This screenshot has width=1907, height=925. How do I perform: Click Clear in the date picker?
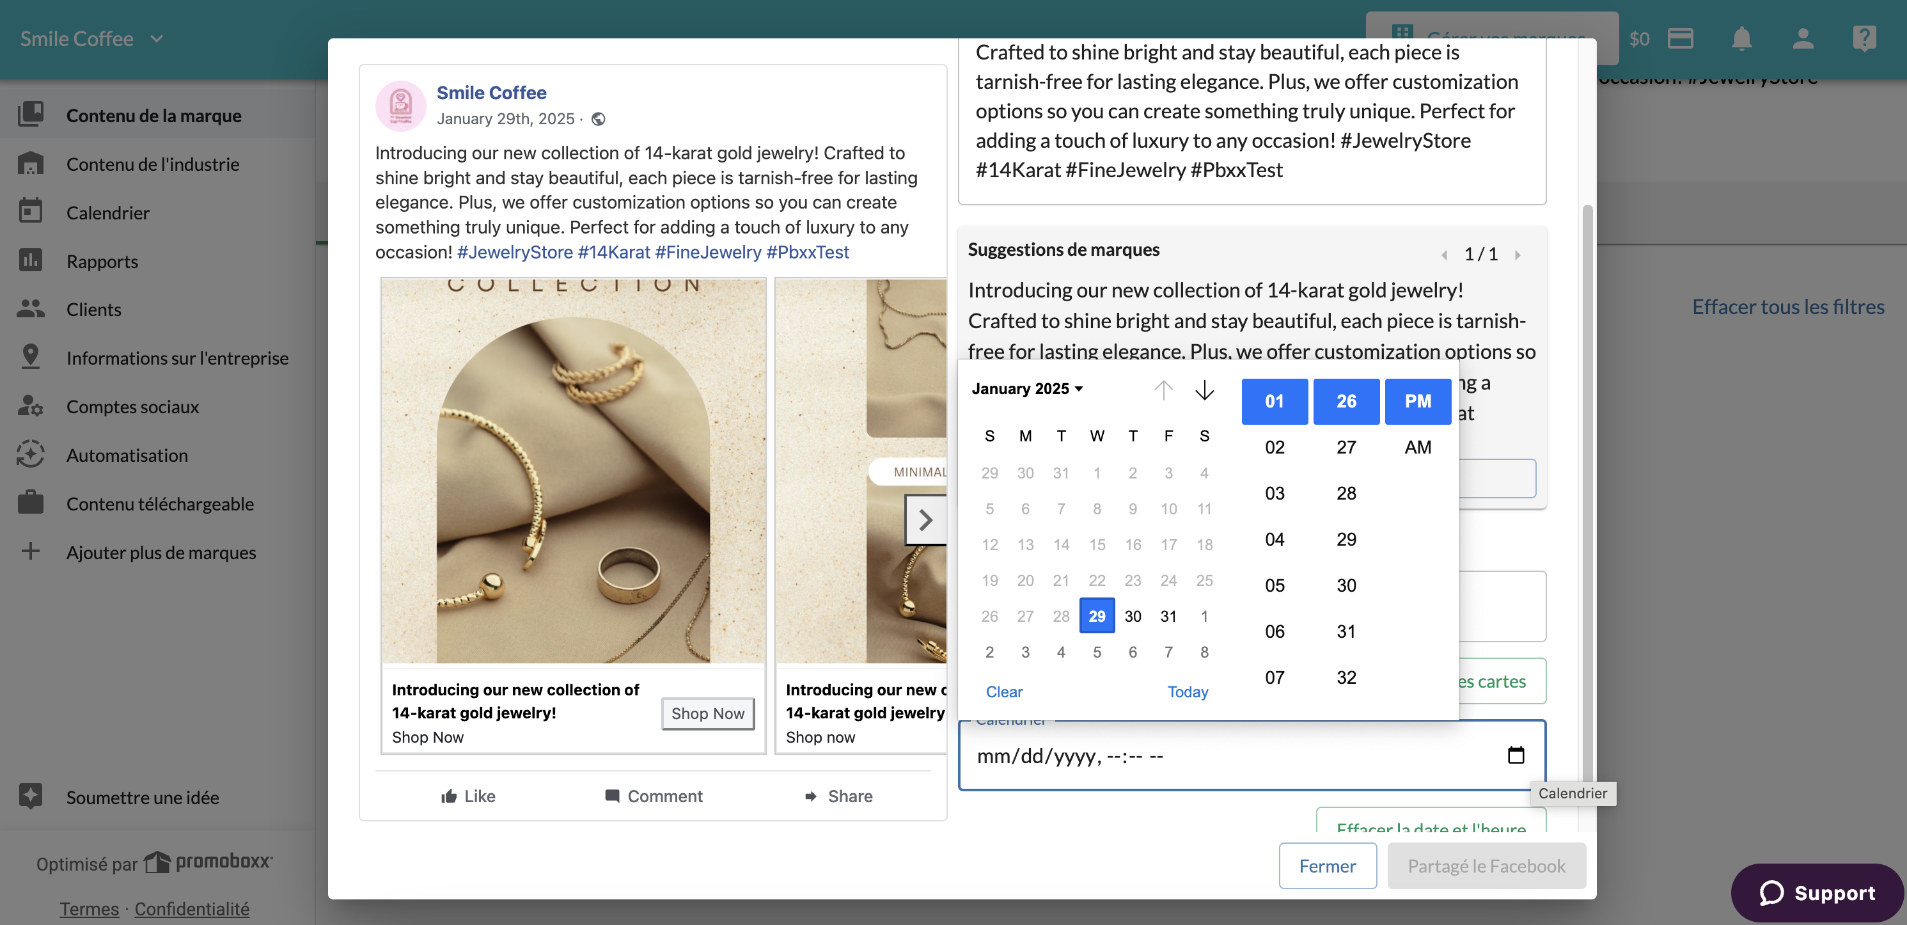tap(1004, 692)
